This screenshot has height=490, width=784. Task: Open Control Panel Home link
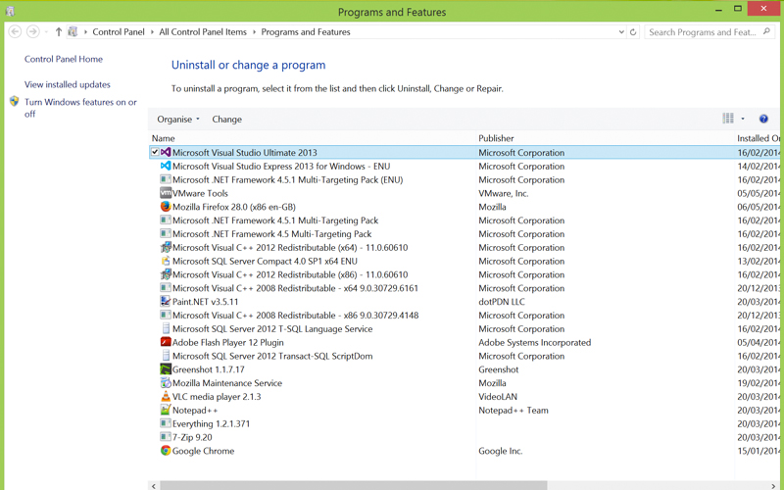[64, 59]
